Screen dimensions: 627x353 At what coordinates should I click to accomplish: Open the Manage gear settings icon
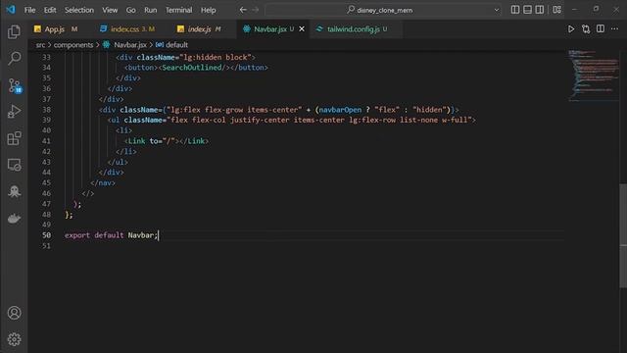tap(14, 339)
